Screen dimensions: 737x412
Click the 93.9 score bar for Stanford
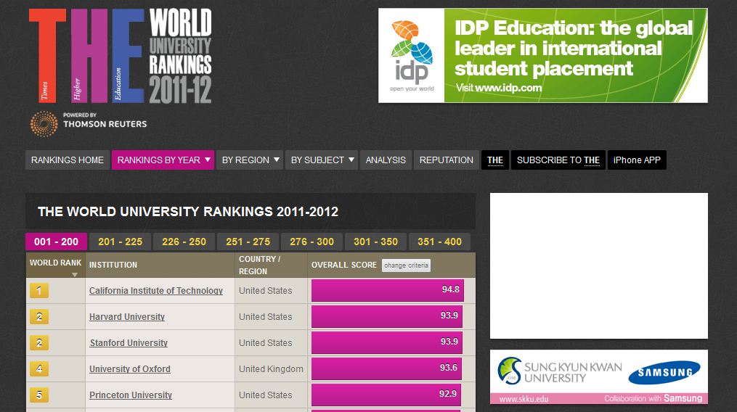[x=387, y=342]
